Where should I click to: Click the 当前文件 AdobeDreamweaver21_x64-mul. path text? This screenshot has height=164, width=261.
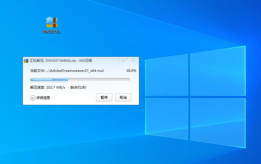point(67,71)
